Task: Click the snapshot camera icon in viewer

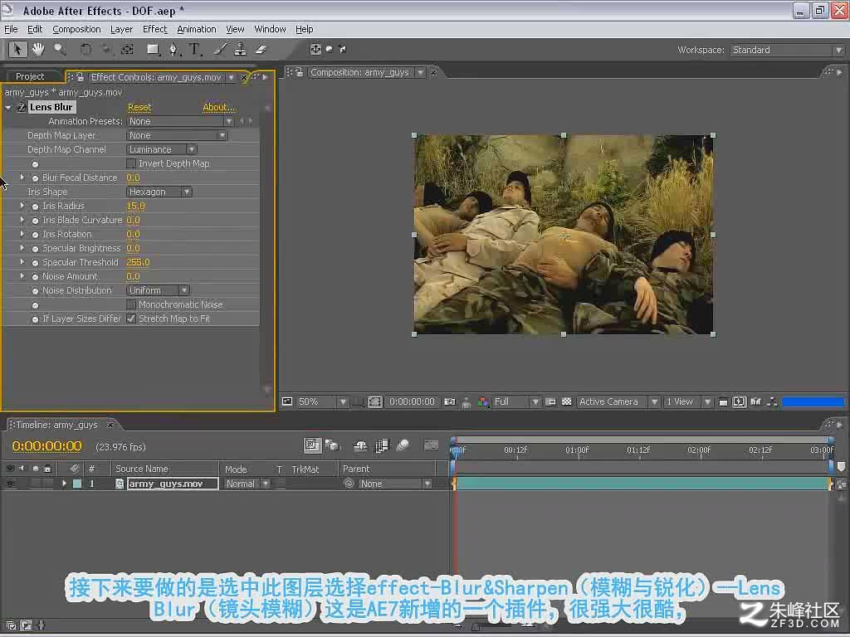Action: 450,401
